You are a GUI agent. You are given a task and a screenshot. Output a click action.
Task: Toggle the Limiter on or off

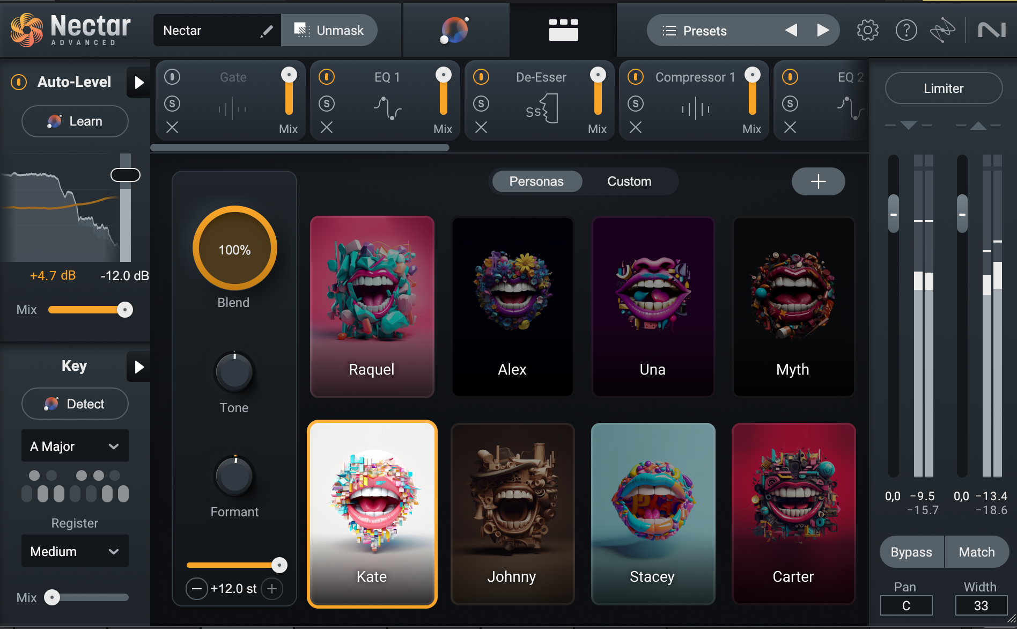pos(944,88)
